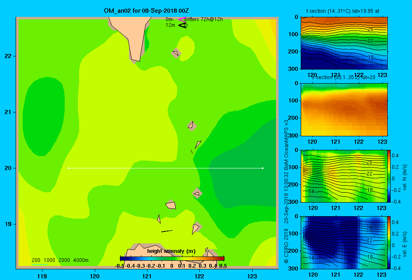Click longitude tick '119' on the main map
The height and width of the screenshot is (280, 412).
[42, 276]
